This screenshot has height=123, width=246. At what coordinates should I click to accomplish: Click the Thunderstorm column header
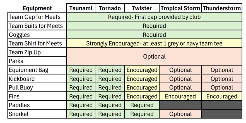222,8
